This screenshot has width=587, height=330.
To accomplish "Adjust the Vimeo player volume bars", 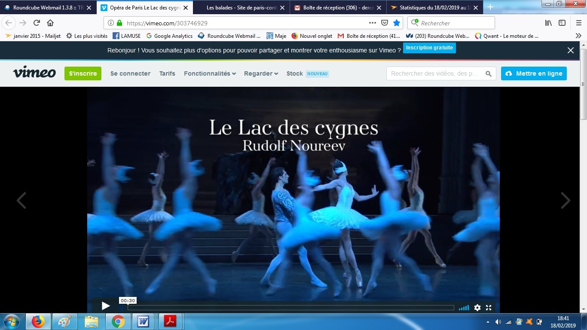I will click(464, 308).
